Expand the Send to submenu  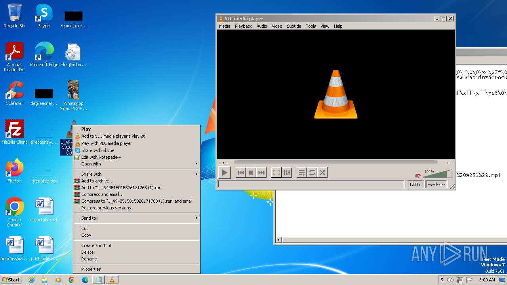(137, 218)
